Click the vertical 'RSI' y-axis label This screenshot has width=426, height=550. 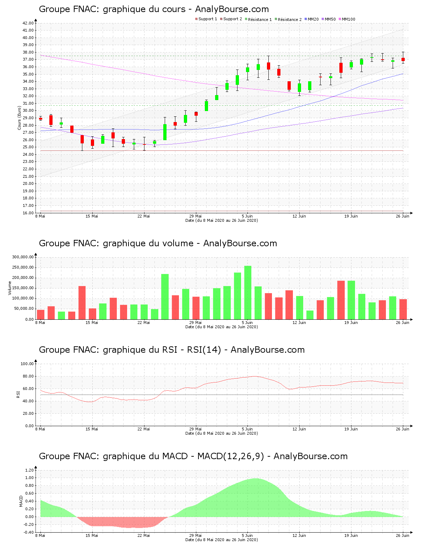coord(18,394)
